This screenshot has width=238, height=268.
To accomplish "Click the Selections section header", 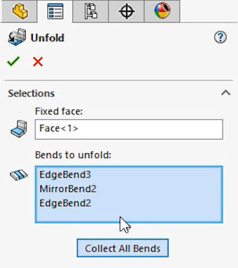I will pyautogui.click(x=31, y=93).
